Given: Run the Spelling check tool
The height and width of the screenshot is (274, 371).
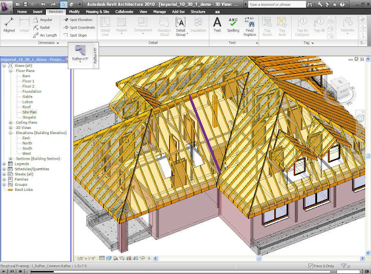Looking at the screenshot, I should (x=233, y=26).
